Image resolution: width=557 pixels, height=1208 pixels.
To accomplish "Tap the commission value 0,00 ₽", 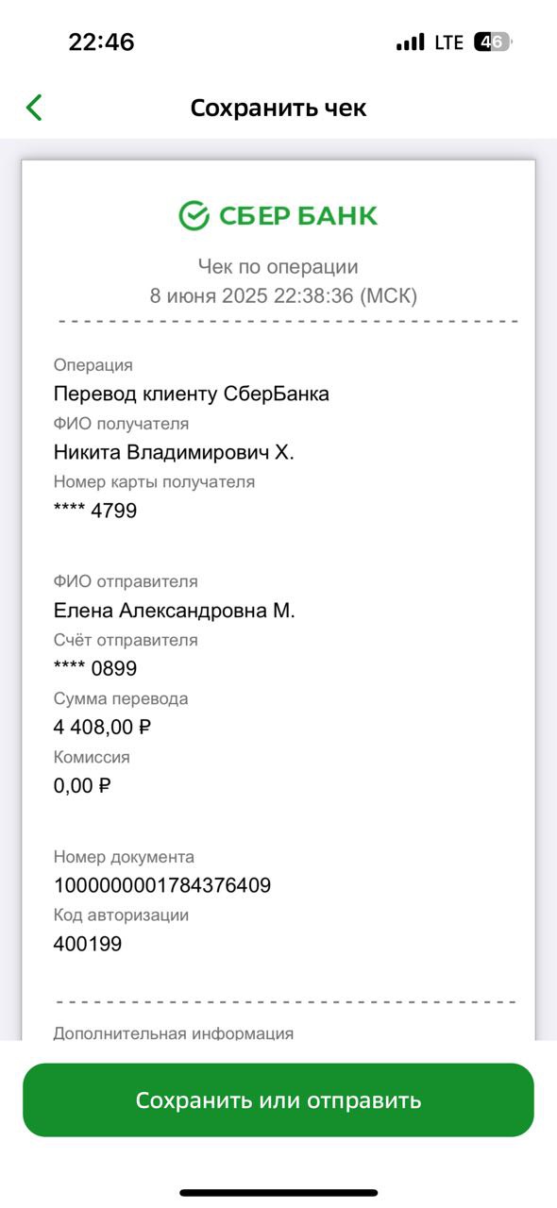I will click(x=82, y=785).
